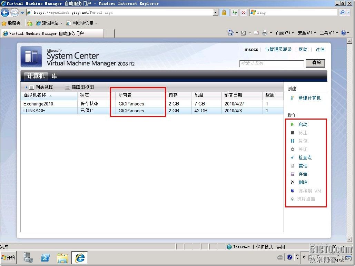Launch PowerShell from the taskbar
The image size is (355, 266).
click(45, 257)
